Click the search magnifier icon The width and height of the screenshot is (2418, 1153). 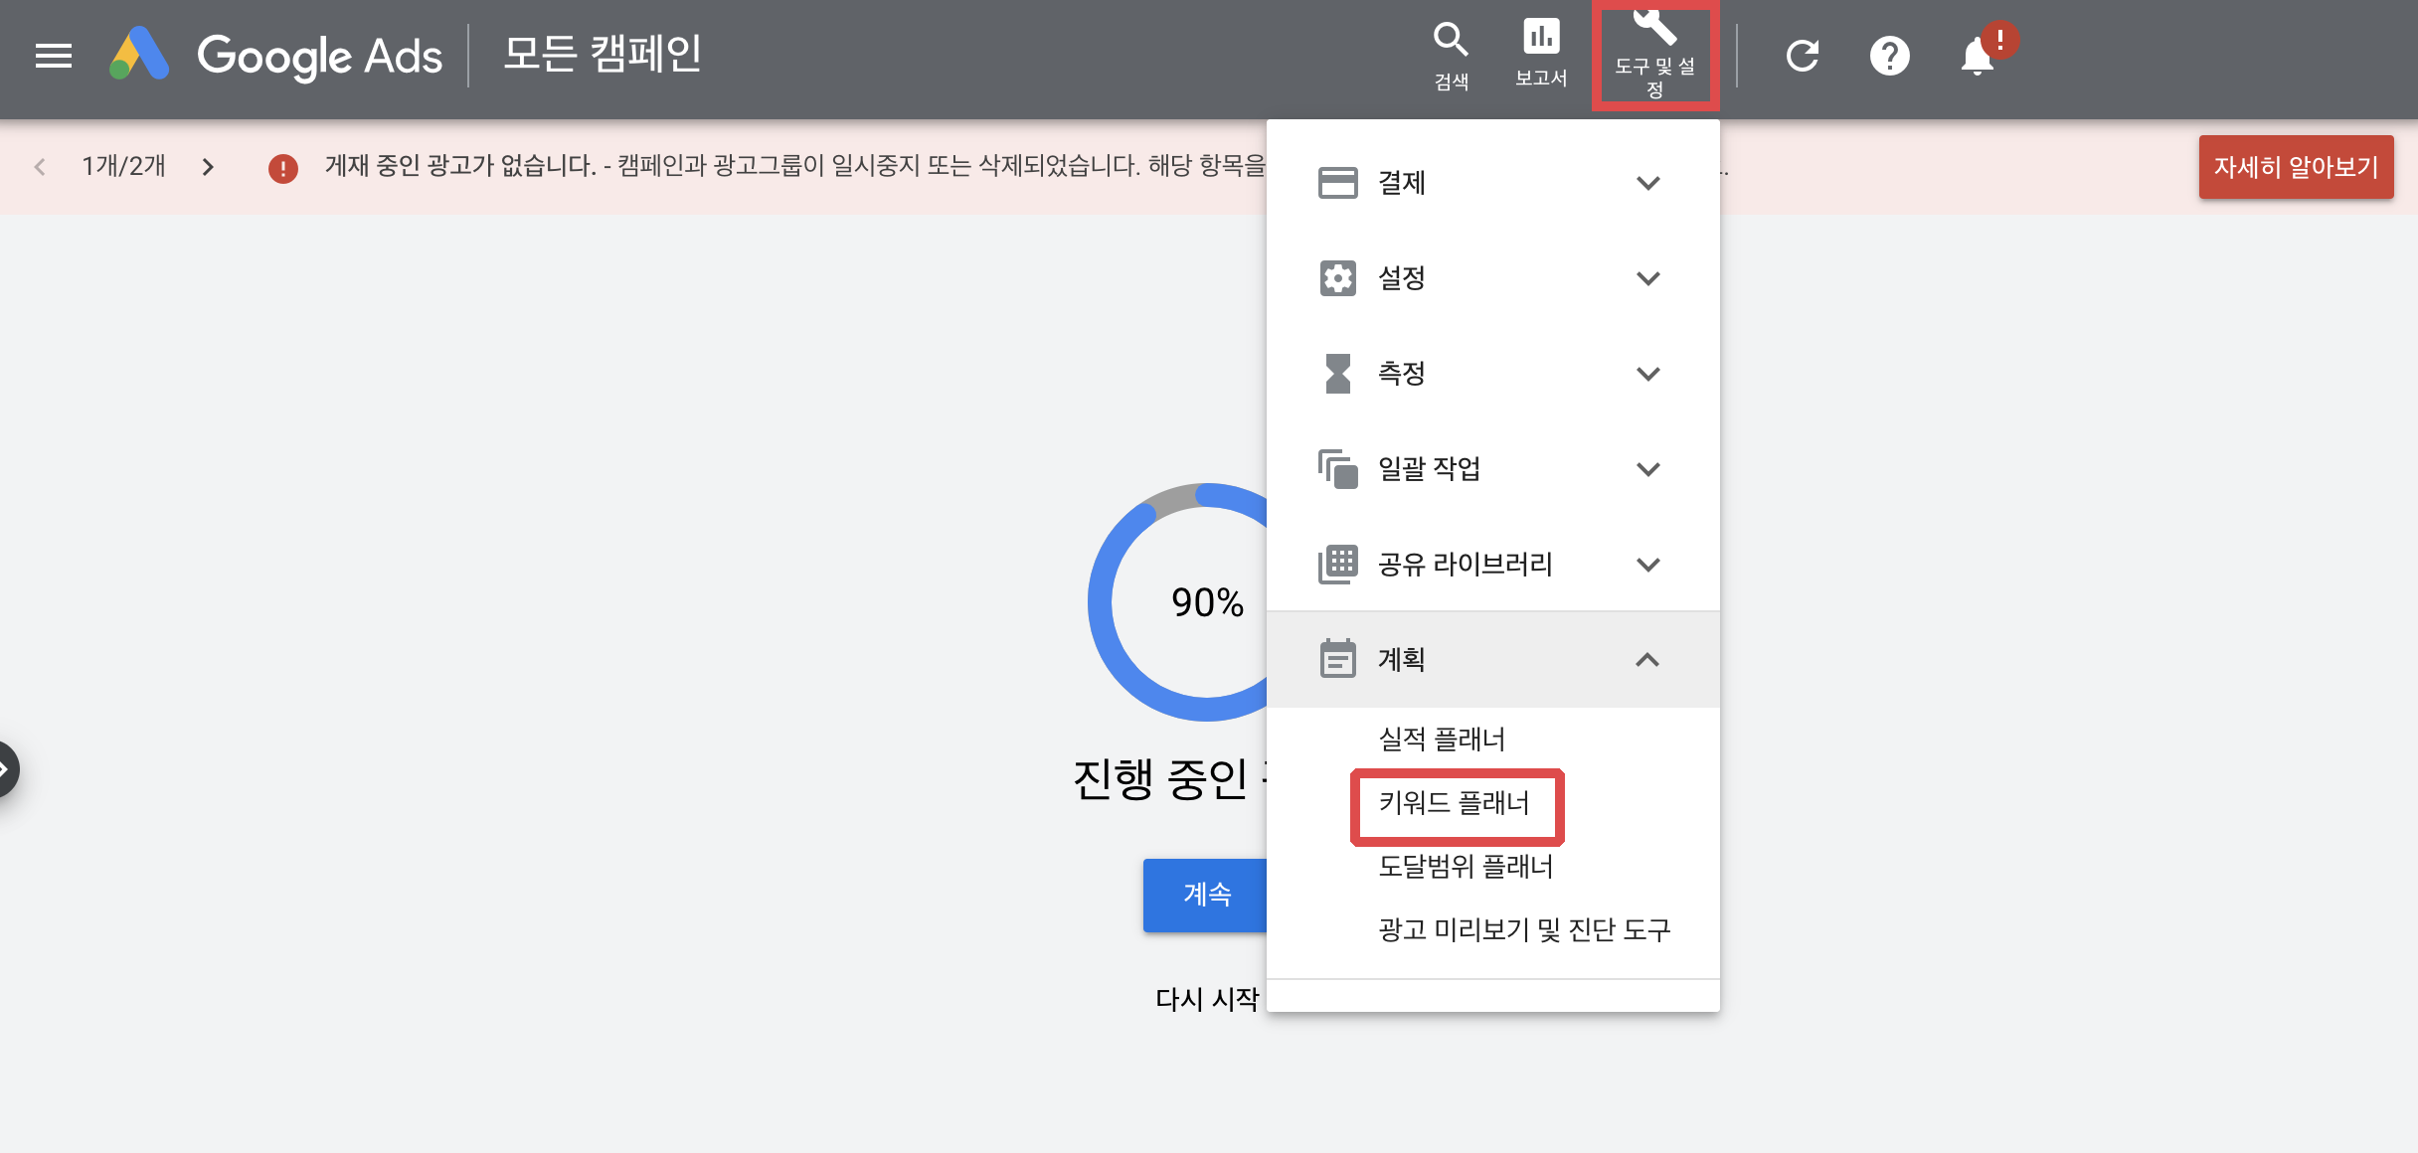pos(1451,55)
